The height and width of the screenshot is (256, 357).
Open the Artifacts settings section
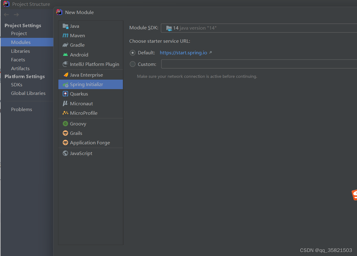(x=20, y=68)
